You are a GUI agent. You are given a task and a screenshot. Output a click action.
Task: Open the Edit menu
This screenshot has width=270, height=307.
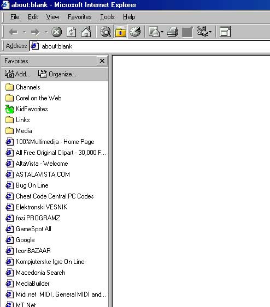point(33,17)
